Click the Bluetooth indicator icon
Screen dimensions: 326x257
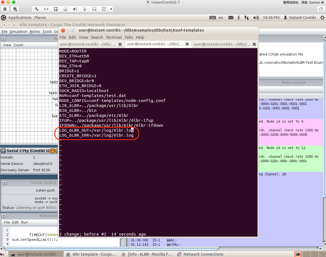239,18
